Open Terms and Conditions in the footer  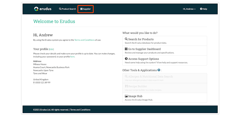(x=80, y=110)
